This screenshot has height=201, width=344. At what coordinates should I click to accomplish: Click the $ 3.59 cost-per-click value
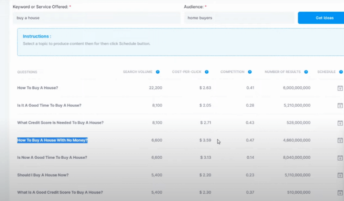205,140
